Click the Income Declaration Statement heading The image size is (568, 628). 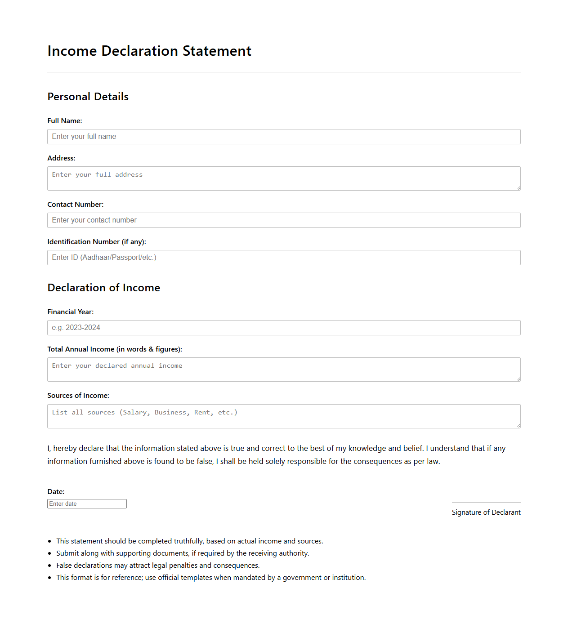(149, 51)
